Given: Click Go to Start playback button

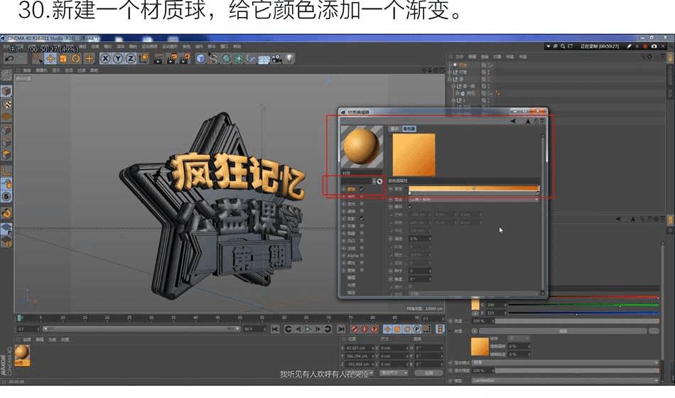Looking at the screenshot, I should pos(275,329).
